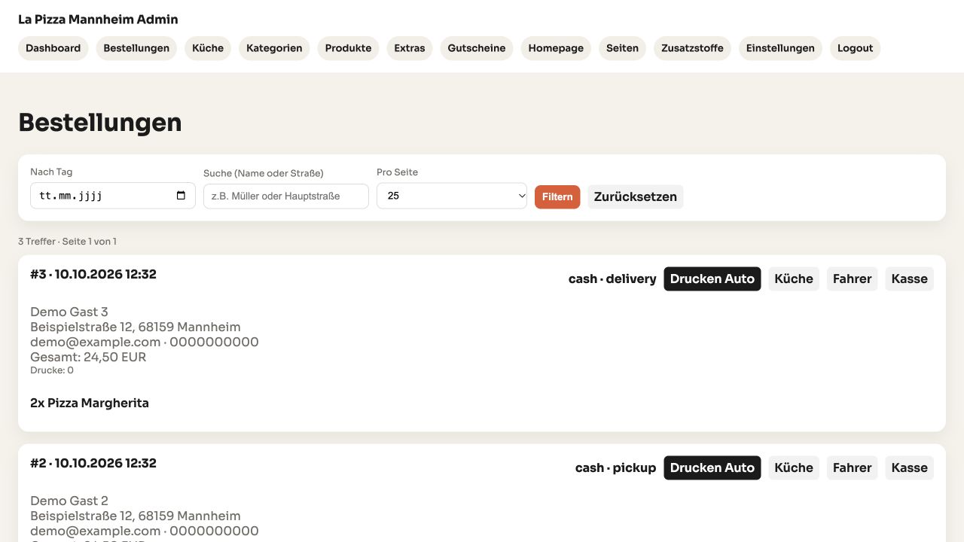Screen dimensions: 964x542
Task: Click the '2x Pizza Margherita' order item
Action: coord(90,403)
